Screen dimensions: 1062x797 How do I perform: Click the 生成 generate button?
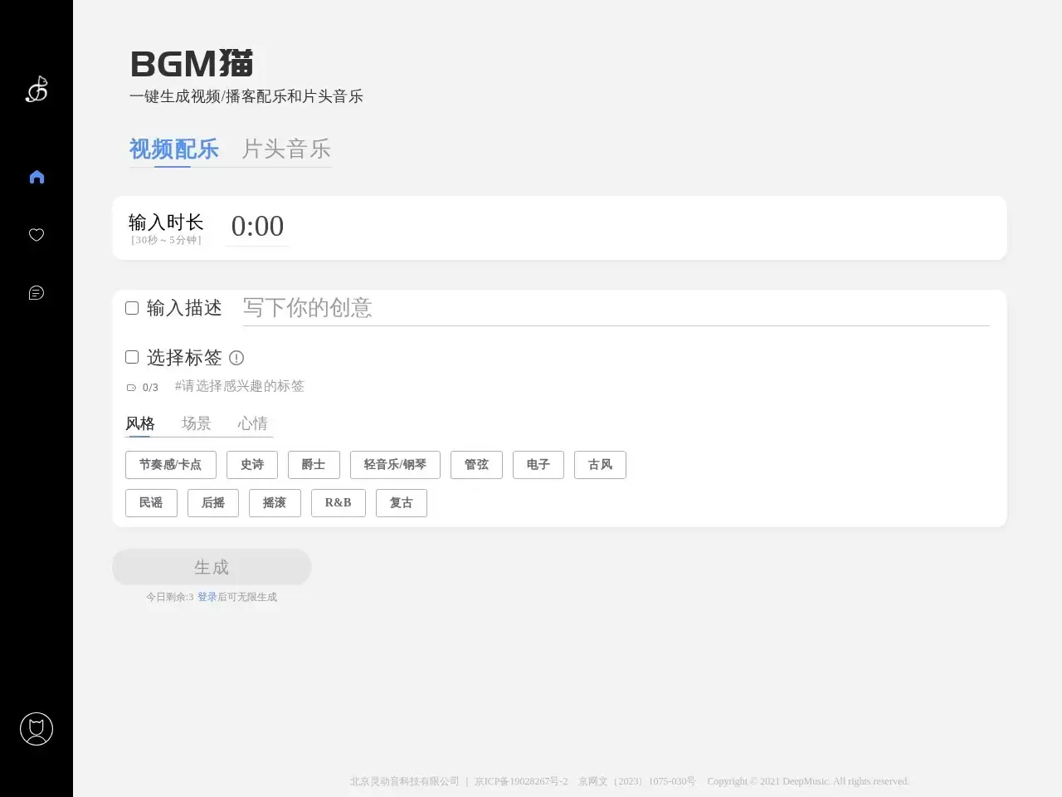point(212,567)
